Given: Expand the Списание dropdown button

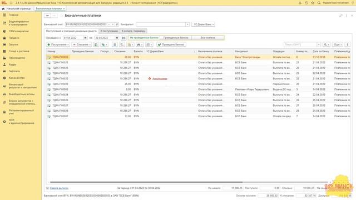Looking at the screenshot, I should point(82,44).
